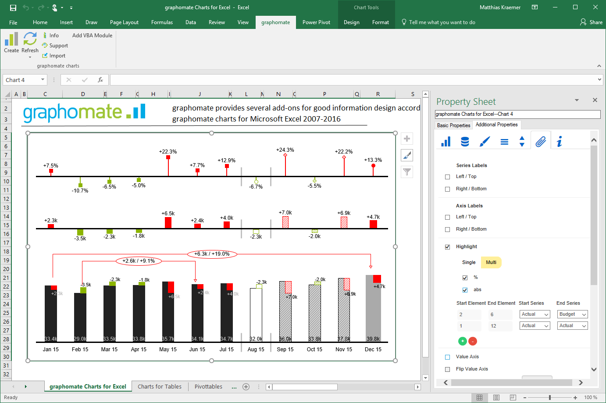Viewport: 606px width, 403px height.
Task: Select the Single highlight mode button
Action: (468, 263)
